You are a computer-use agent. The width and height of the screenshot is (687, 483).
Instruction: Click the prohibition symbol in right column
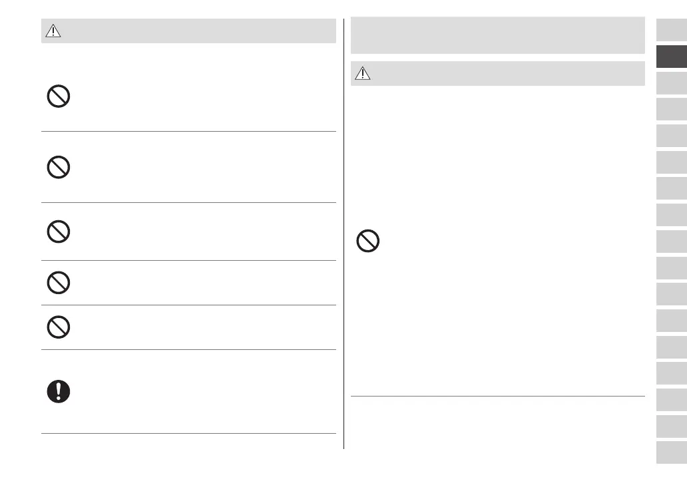(368, 240)
